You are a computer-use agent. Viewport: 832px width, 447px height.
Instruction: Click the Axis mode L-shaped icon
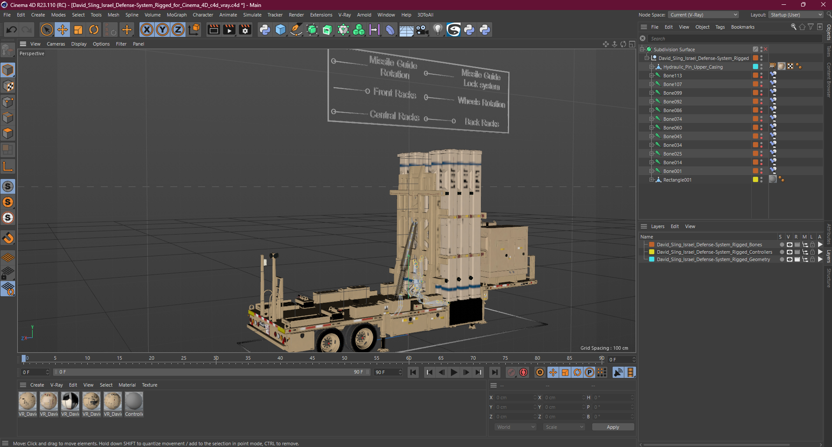click(8, 166)
